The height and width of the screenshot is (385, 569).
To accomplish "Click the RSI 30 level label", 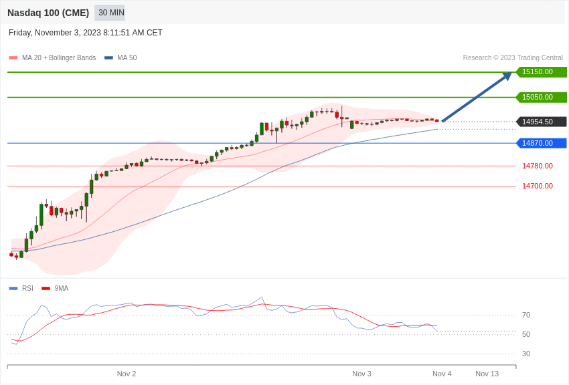I will pos(526,354).
